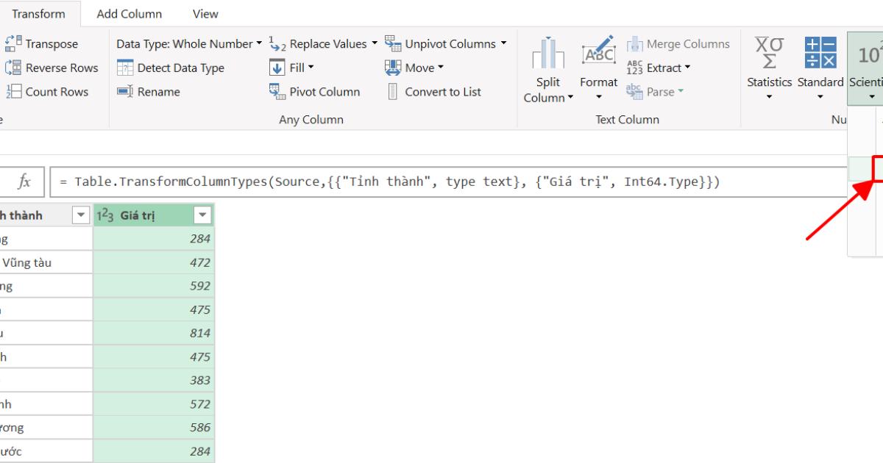Run Count Rows on the table

pyautogui.click(x=49, y=91)
